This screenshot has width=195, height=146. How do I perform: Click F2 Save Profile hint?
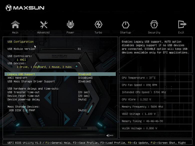[x=85, y=143]
